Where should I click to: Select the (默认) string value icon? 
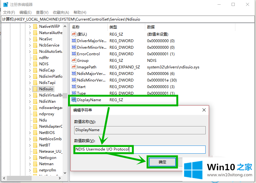[74, 34]
